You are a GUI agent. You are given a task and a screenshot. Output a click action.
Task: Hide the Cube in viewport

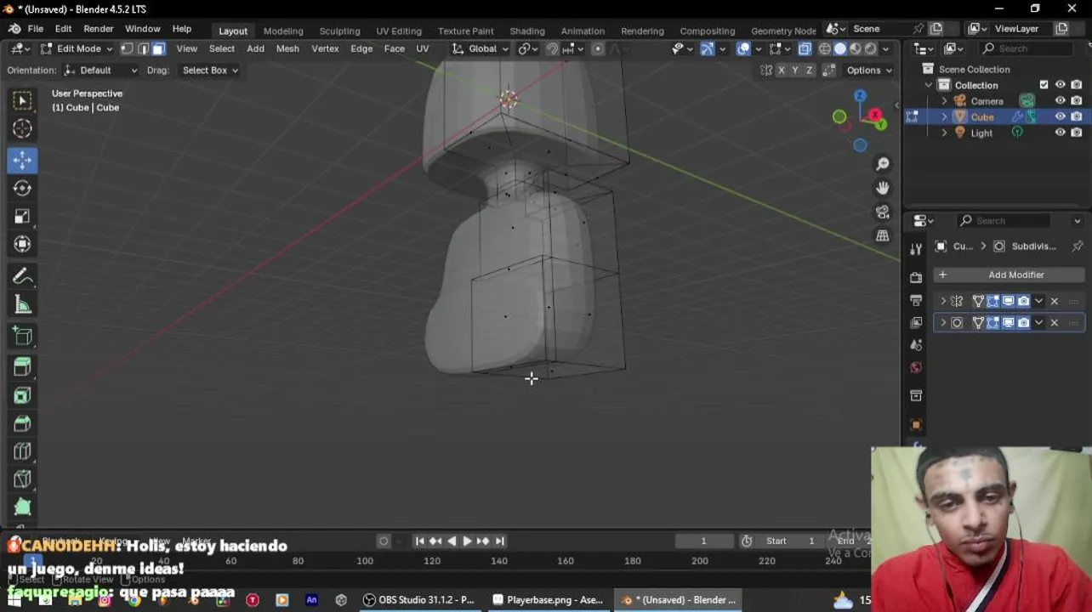coord(1060,116)
